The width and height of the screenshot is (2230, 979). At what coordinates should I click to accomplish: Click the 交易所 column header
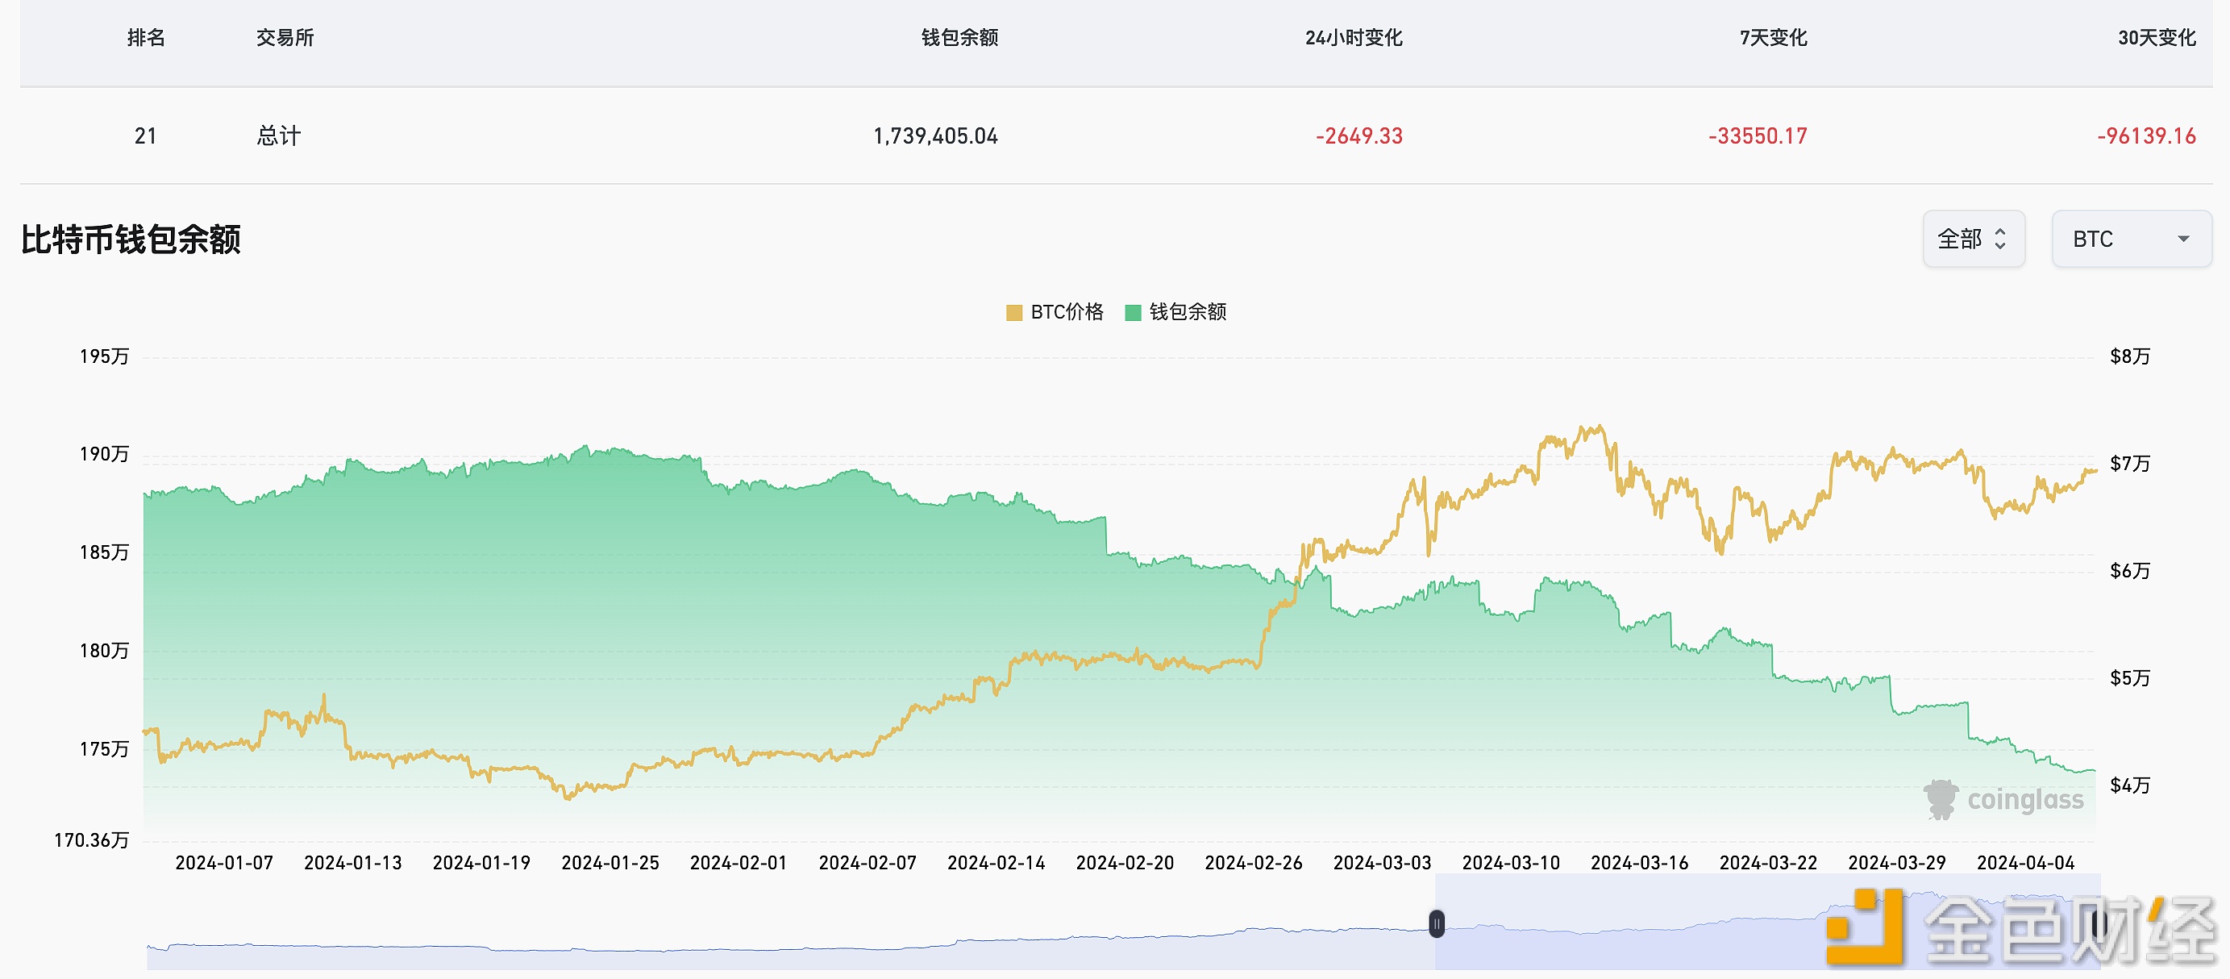coord(285,38)
